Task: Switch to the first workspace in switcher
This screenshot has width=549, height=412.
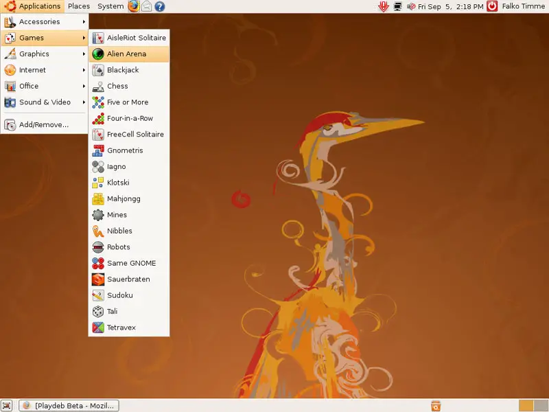Action: 526,406
